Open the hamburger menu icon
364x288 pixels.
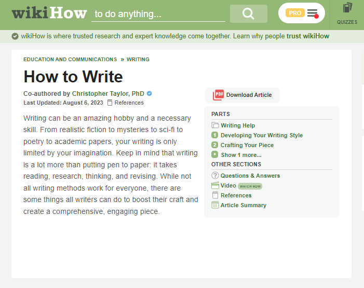coord(312,13)
